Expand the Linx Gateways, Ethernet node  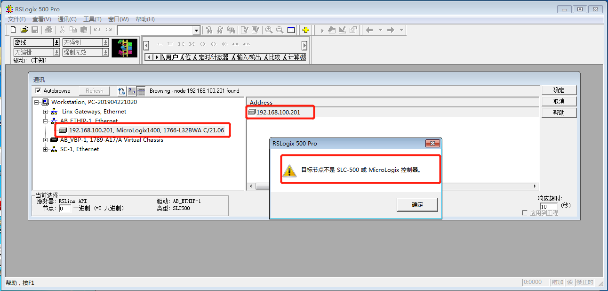coord(46,112)
